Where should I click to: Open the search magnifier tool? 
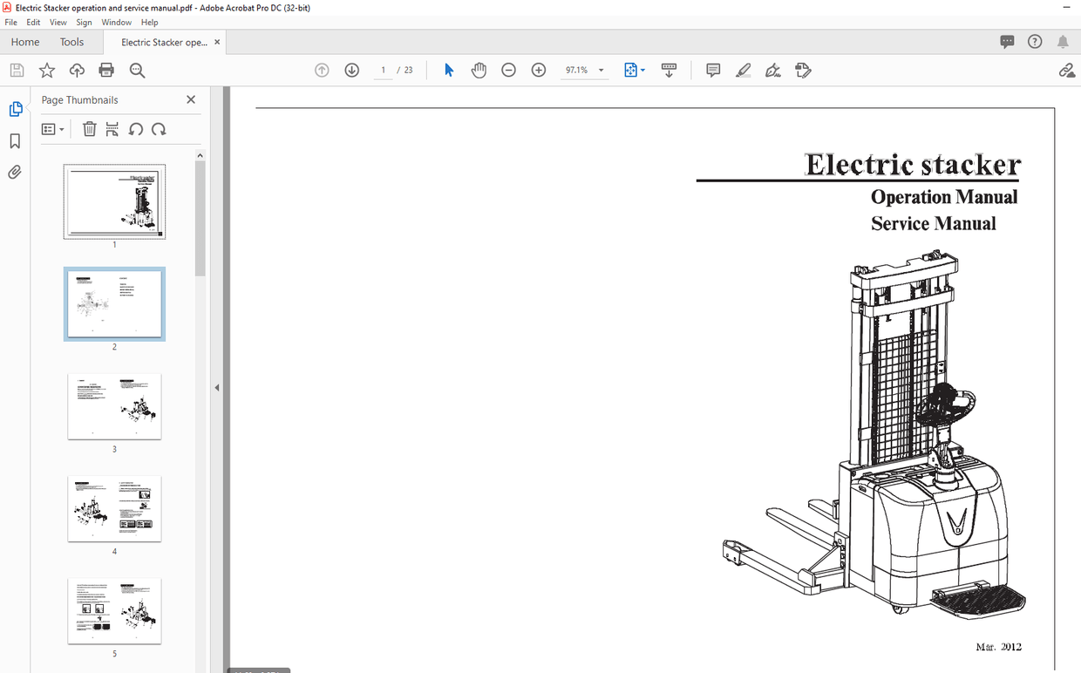tap(137, 70)
